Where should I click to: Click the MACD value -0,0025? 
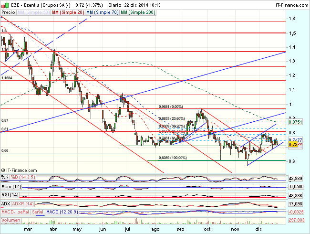[296, 212]
